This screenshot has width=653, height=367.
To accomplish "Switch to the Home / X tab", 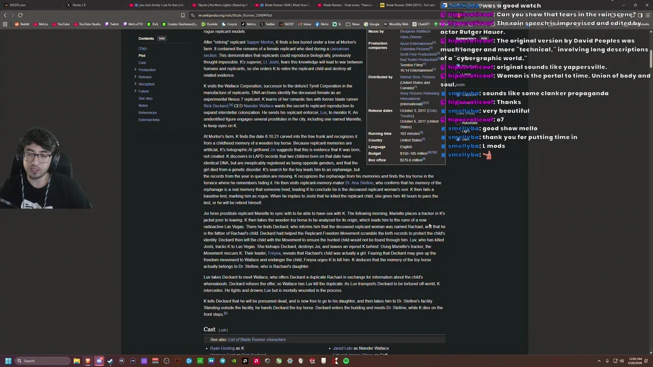I will pos(94,5).
